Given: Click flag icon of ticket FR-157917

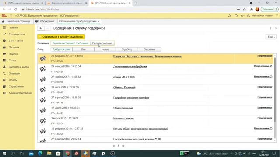Looking at the screenshot, I should (43, 90).
